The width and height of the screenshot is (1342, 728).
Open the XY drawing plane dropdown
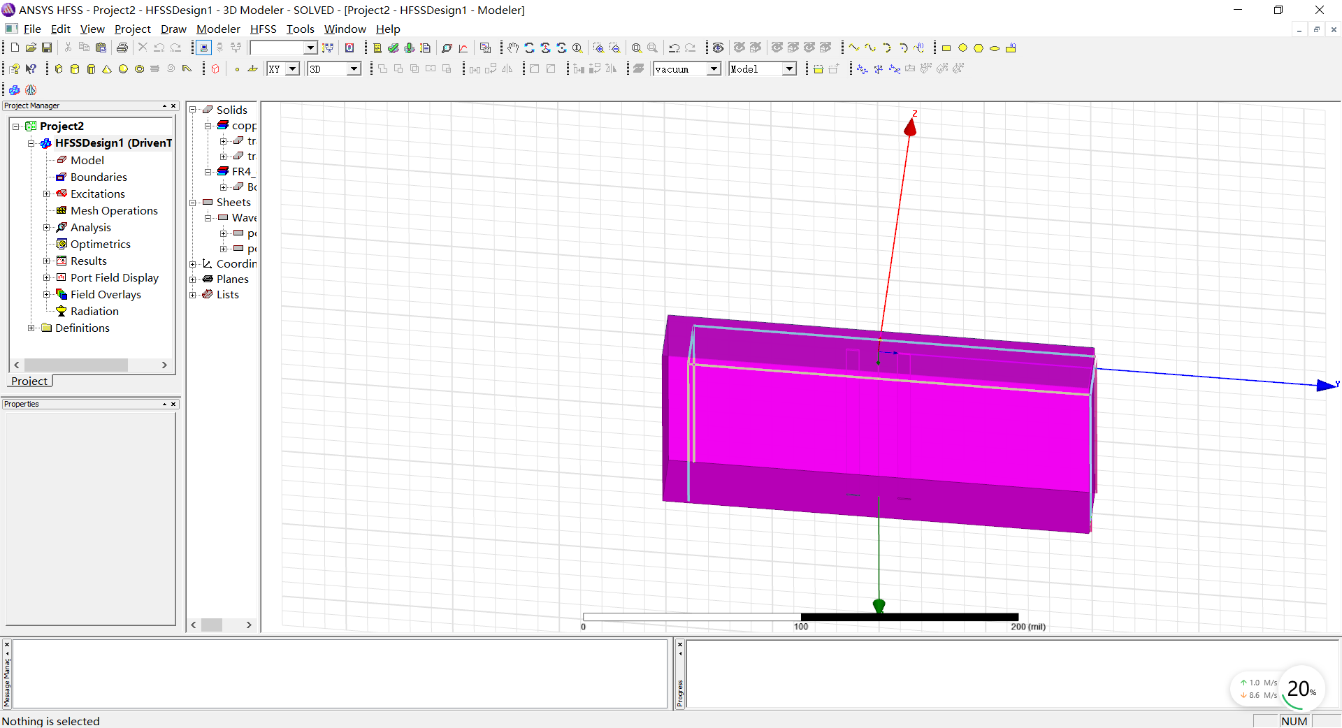click(293, 68)
